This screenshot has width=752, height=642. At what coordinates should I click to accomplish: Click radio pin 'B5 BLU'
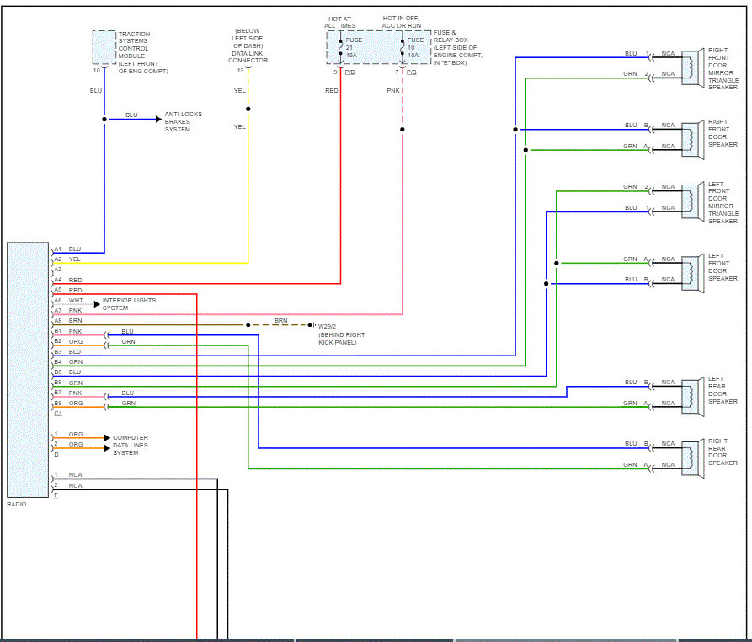click(x=67, y=372)
